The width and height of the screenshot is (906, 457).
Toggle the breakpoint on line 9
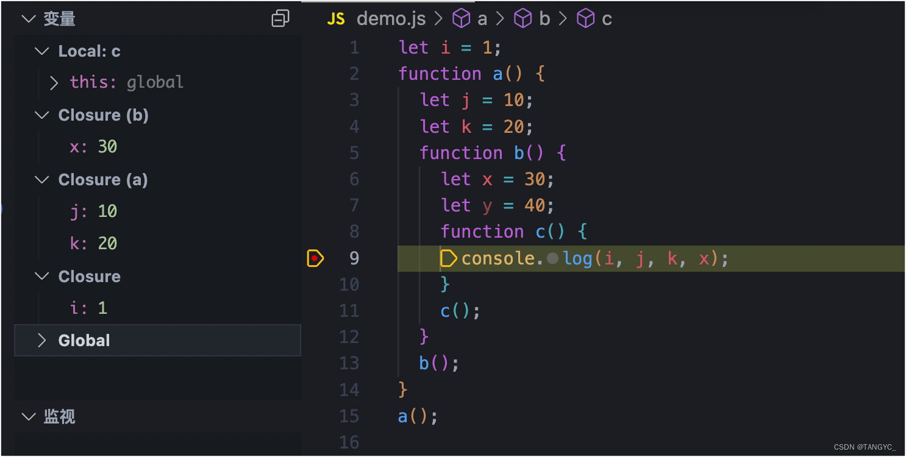315,258
